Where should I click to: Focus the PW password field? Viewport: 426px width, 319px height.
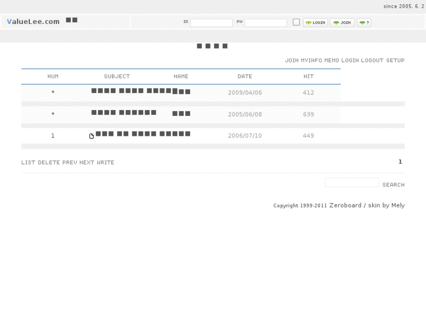coord(265,22)
